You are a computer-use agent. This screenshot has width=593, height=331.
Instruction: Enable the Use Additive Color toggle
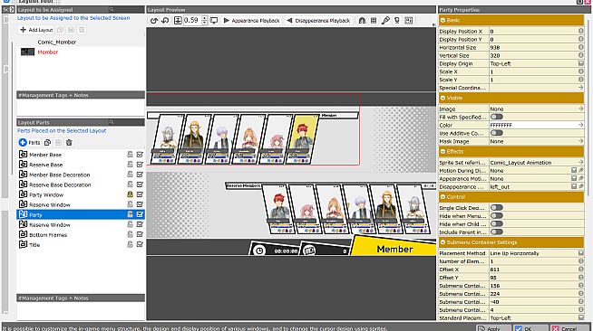coord(497,133)
